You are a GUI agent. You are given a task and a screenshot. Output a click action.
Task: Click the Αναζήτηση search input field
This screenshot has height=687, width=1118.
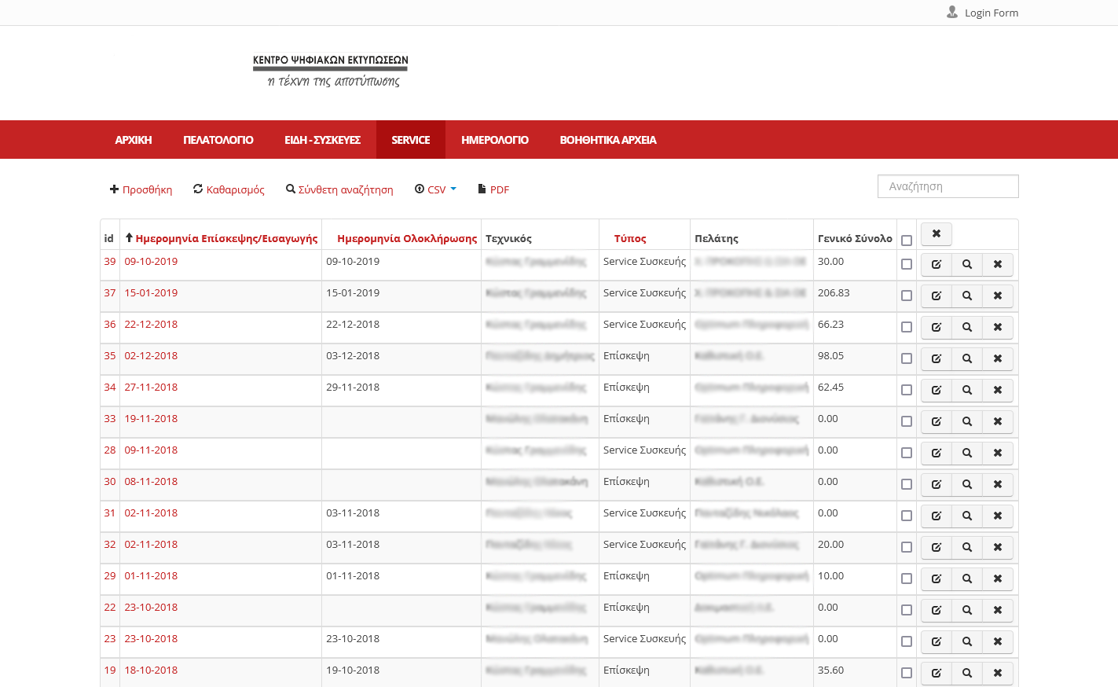(948, 186)
